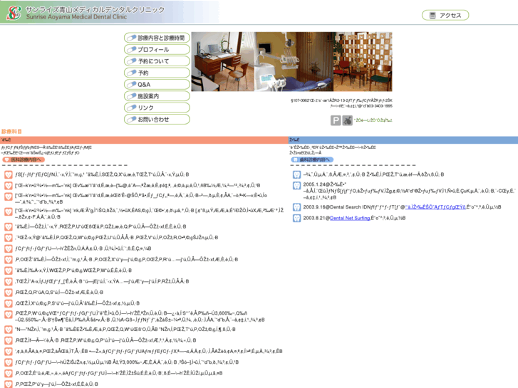518x388 pixels.
Task: Click the office desk photo
Action: pyautogui.click(x=223, y=62)
